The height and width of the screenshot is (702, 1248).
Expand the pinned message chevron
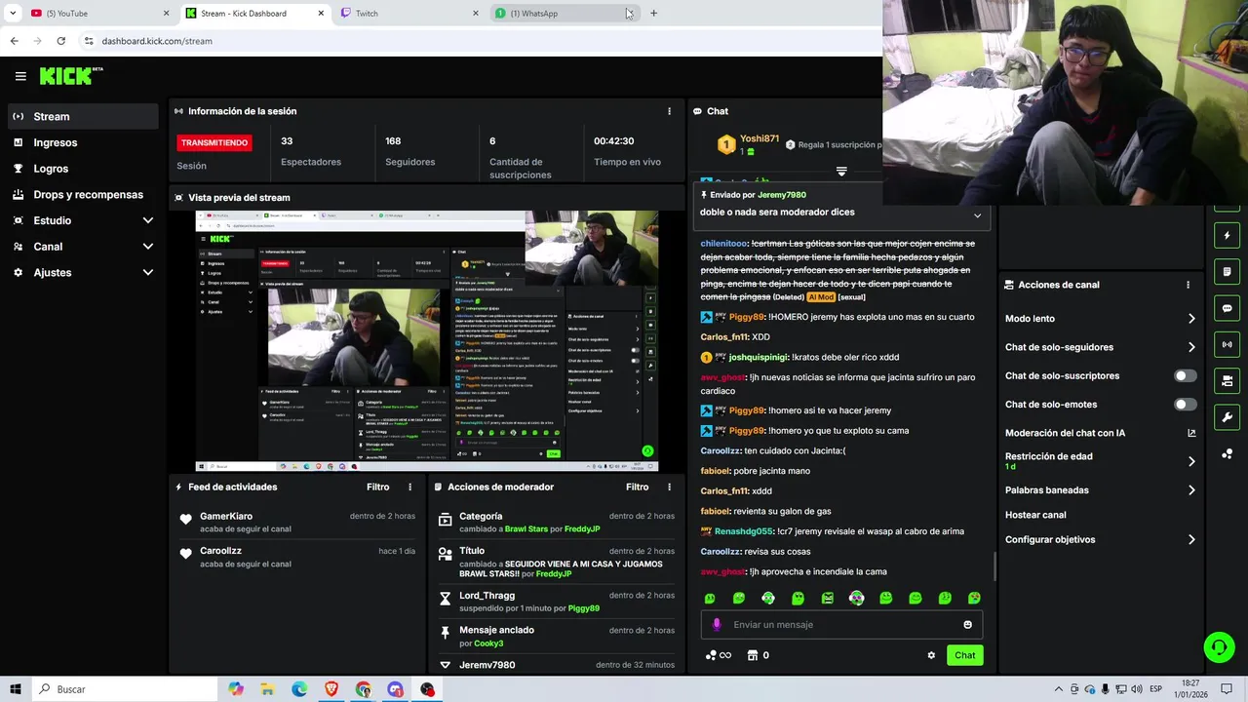[977, 215]
